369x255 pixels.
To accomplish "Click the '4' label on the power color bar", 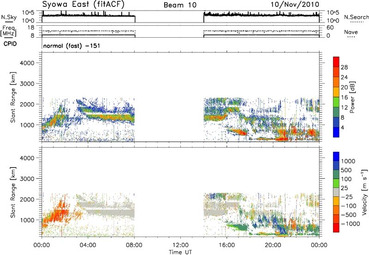I will 342,127.
